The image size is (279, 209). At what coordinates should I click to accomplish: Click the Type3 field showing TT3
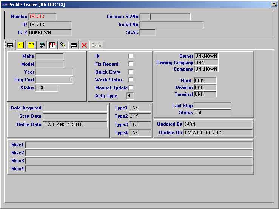tap(140, 124)
